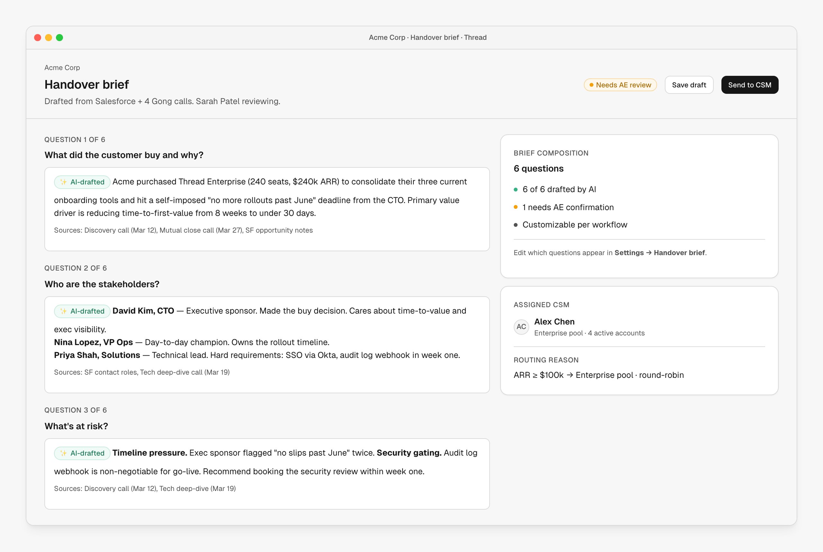Click the bold 'Timeline pressure.' text
This screenshot has width=823, height=552.
[150, 453]
